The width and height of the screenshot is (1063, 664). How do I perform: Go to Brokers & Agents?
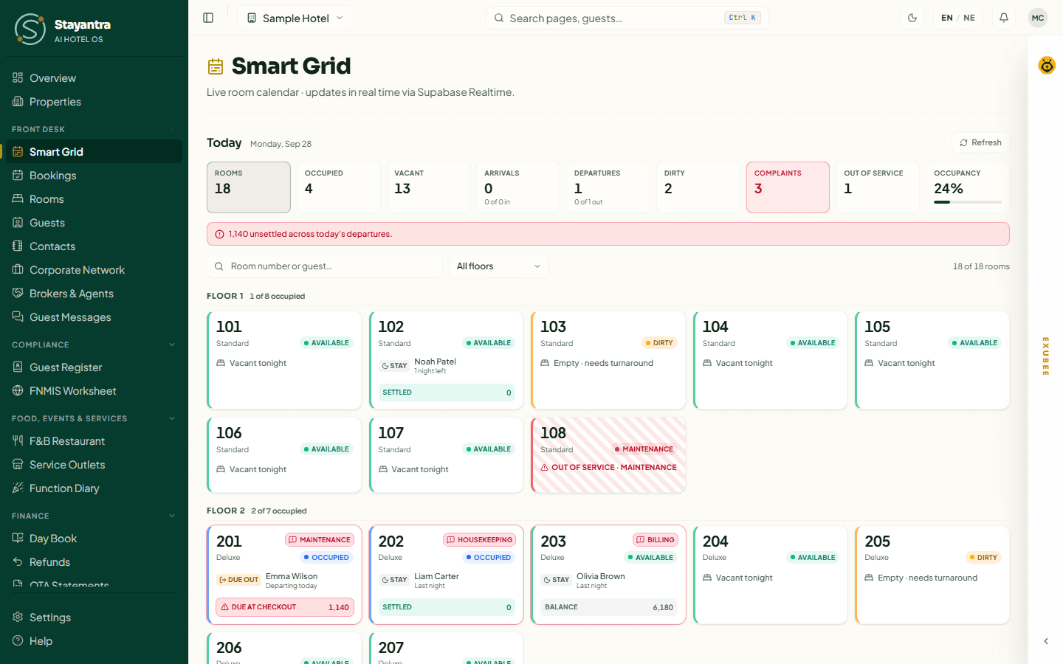[94, 294]
